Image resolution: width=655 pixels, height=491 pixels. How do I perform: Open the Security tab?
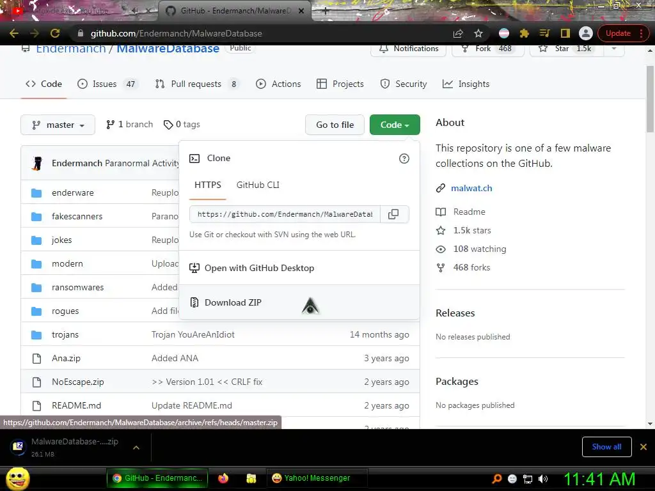point(404,84)
